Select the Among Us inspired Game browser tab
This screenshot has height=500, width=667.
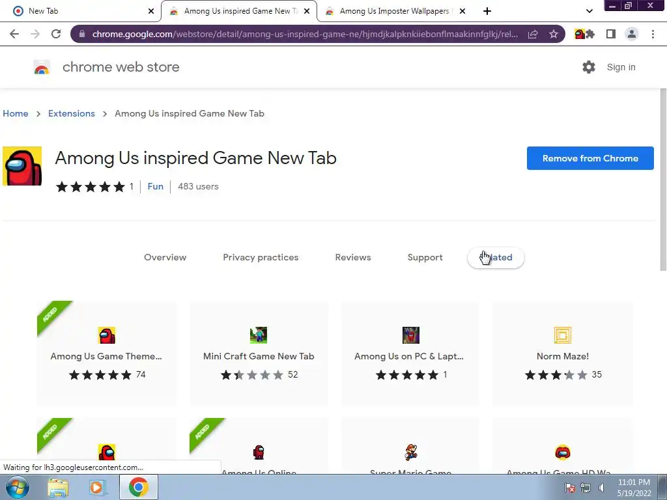[239, 11]
